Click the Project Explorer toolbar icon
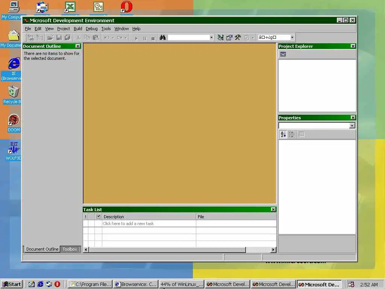 point(220,38)
